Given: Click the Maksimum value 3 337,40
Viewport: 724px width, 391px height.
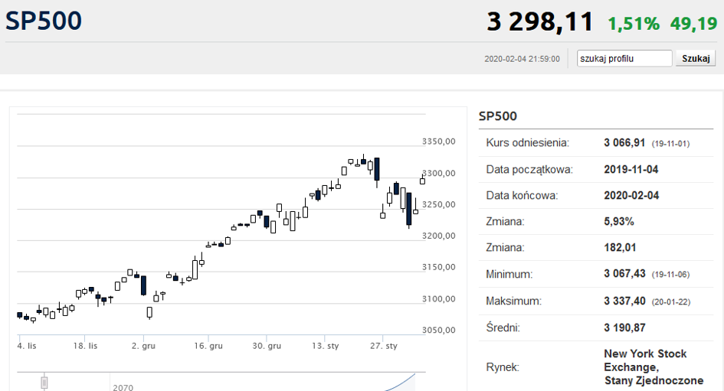Looking at the screenshot, I should (625, 301).
